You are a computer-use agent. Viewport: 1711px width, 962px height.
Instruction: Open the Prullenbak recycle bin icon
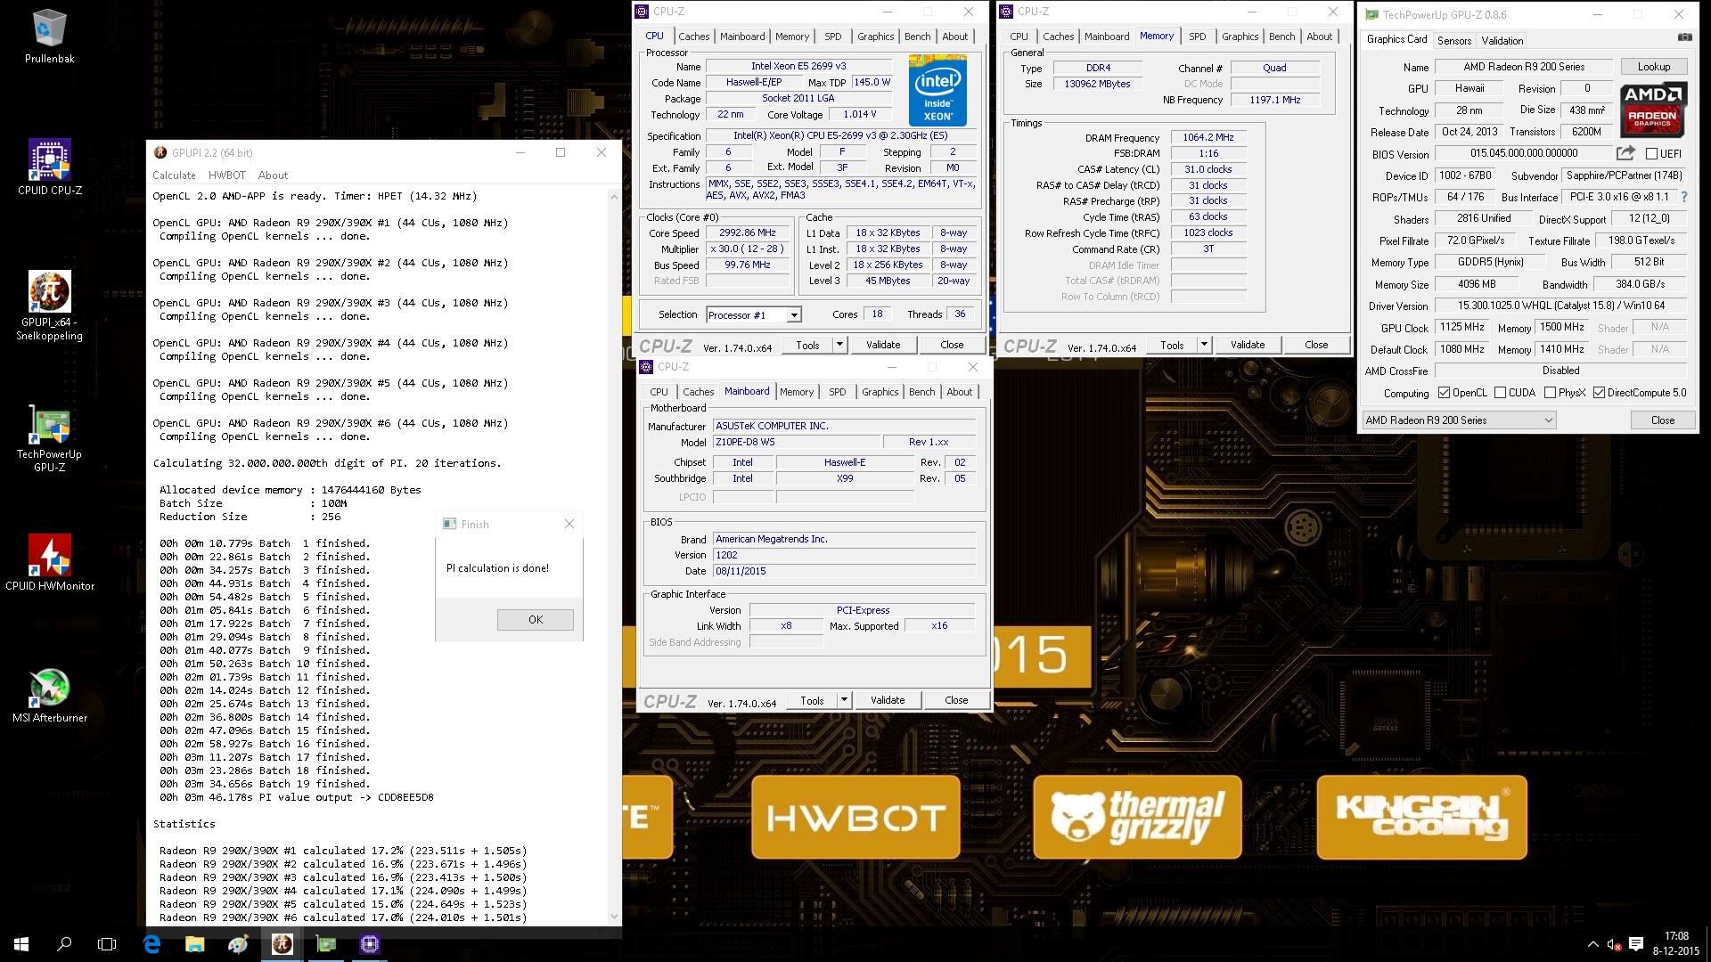click(49, 37)
